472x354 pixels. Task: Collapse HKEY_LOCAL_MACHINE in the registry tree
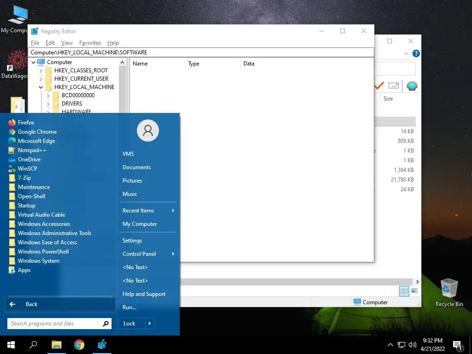[x=41, y=87]
